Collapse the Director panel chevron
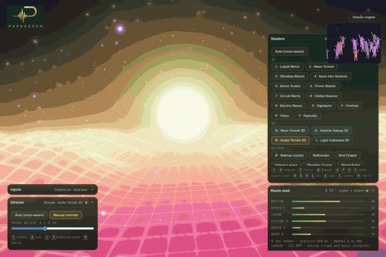Viewport: 386px width, 257px height. 92,202
